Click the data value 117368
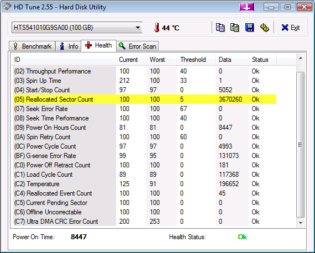The width and height of the screenshot is (315, 253). point(229,175)
